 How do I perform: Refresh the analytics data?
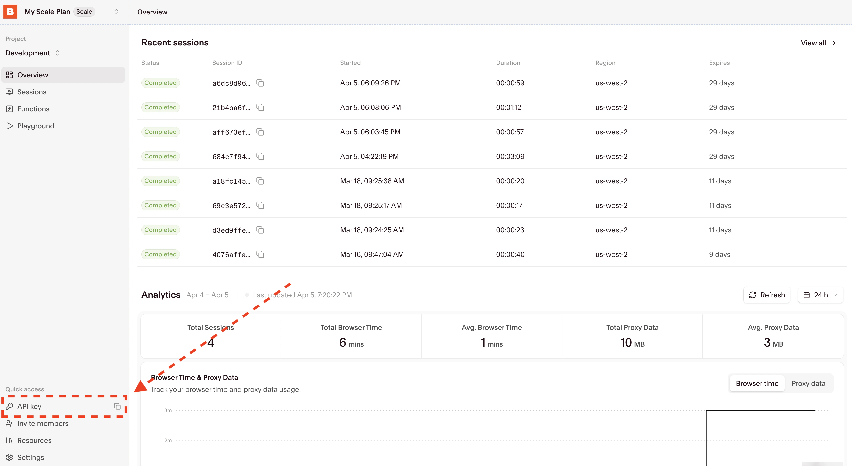pos(766,295)
